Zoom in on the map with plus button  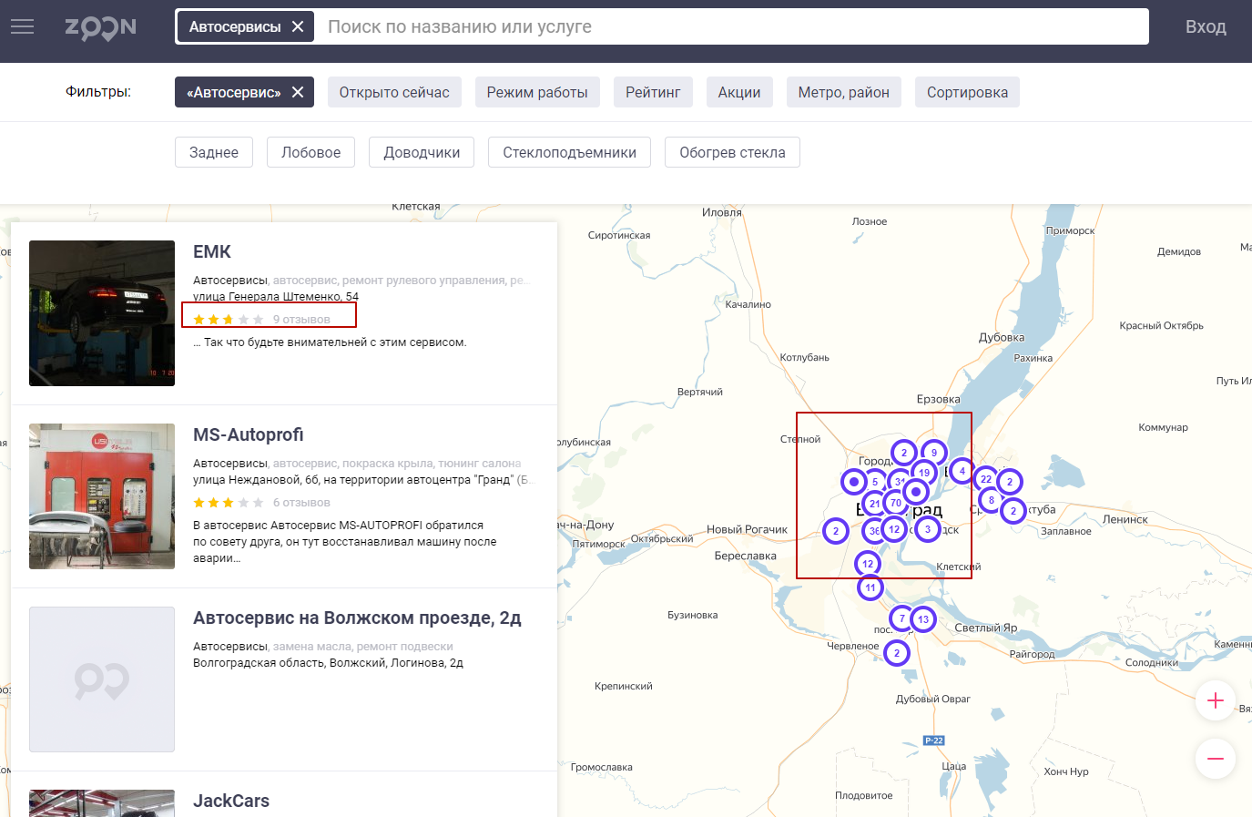point(1216,700)
